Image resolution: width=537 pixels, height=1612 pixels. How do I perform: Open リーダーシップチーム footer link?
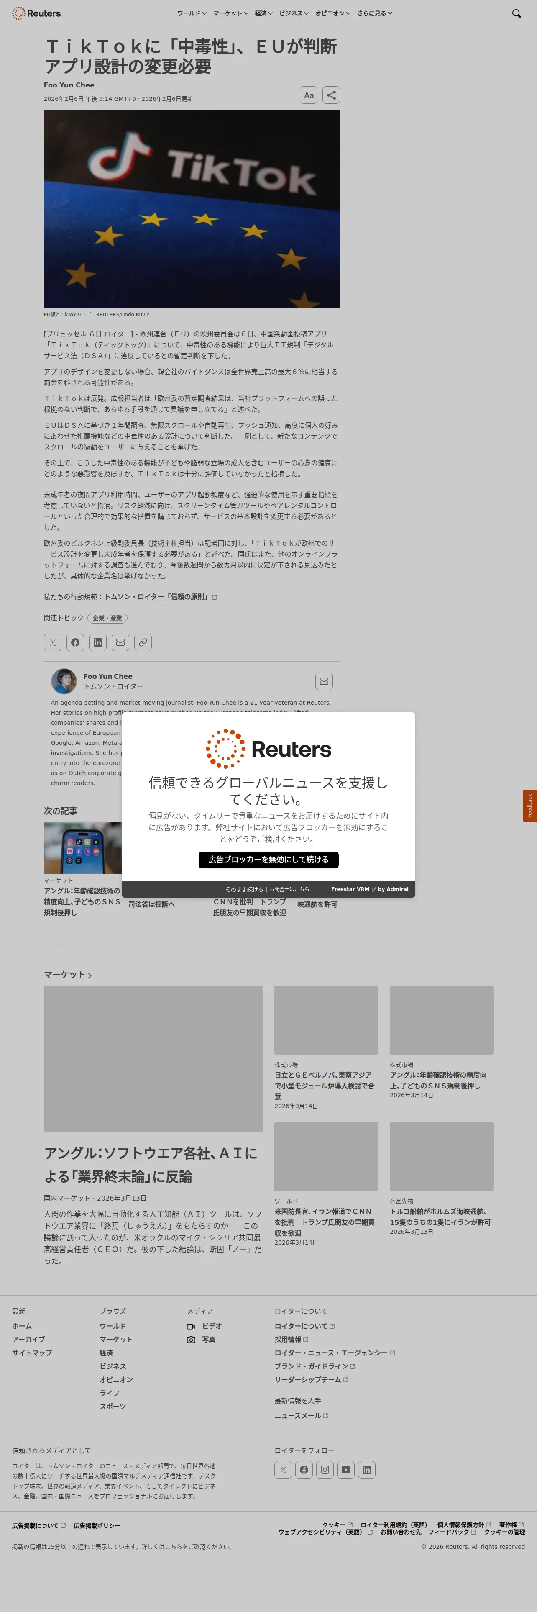tap(311, 1380)
